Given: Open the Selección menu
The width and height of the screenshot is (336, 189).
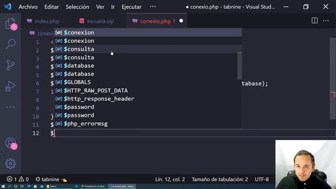Looking at the screenshot, I should 77,7.
